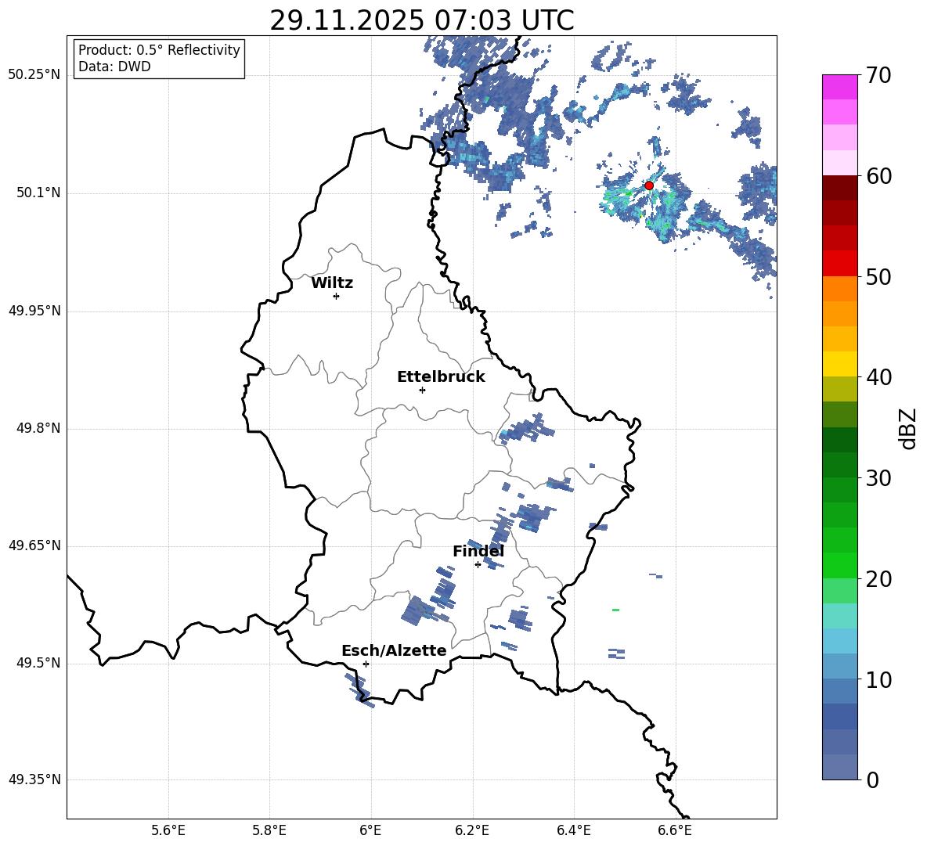
Task: Click the 50 tick on the colorbar
Action: tap(878, 276)
